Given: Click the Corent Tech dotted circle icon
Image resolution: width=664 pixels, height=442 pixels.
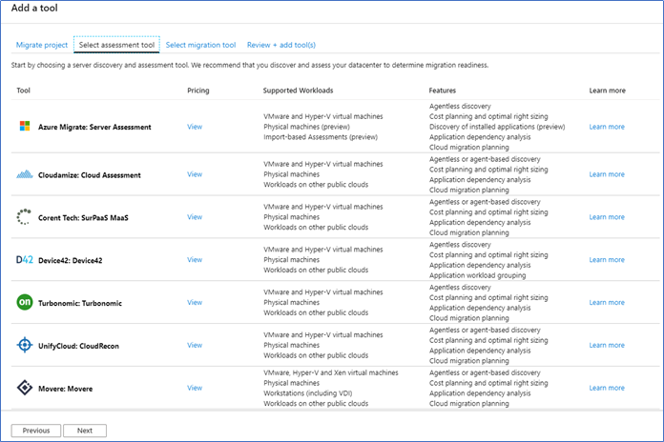Looking at the screenshot, I should tap(24, 216).
